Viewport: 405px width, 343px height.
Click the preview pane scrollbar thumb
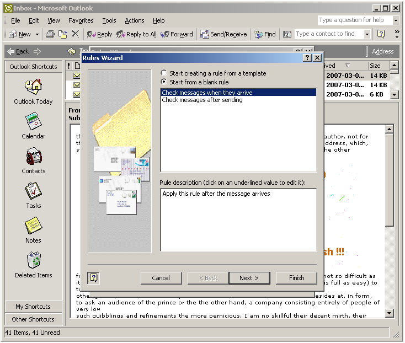tap(389, 180)
